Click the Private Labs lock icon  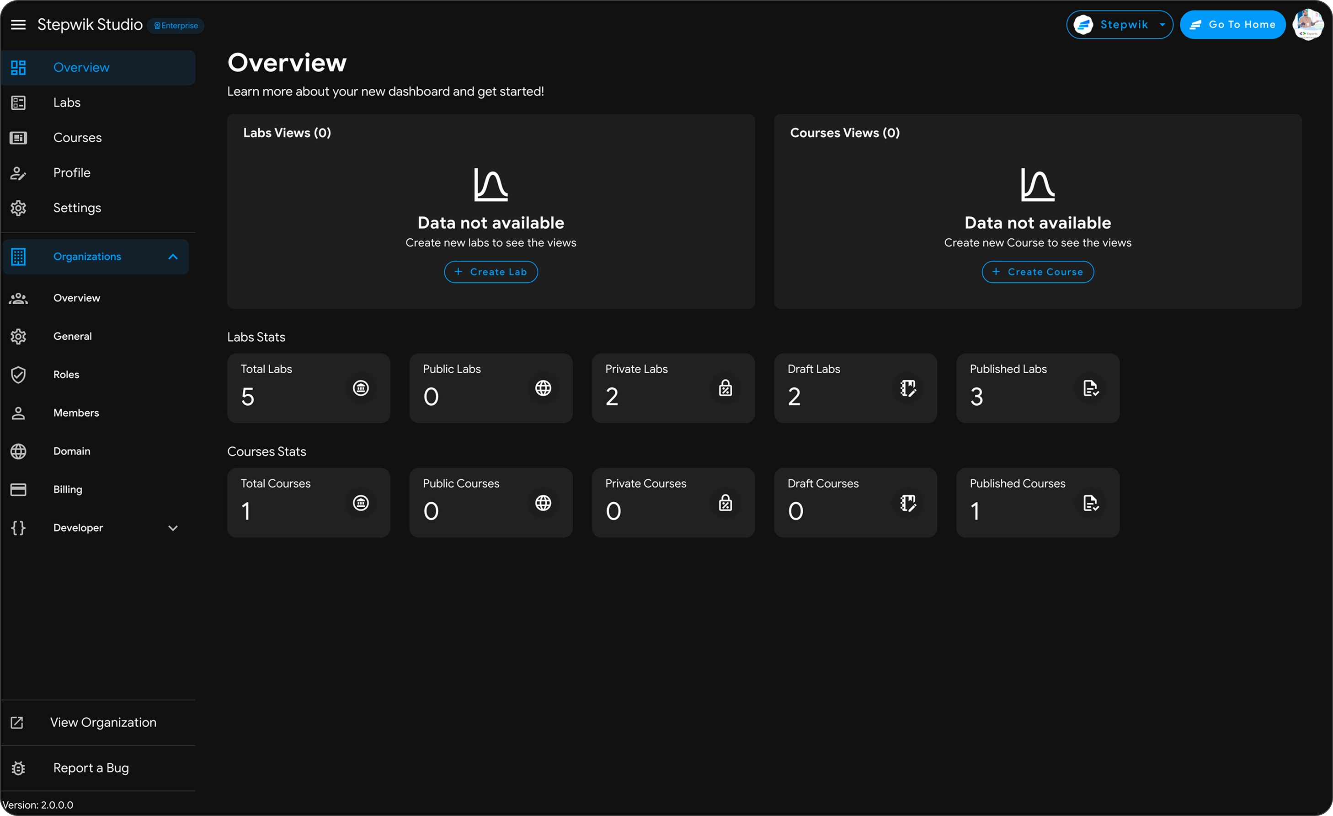(725, 388)
